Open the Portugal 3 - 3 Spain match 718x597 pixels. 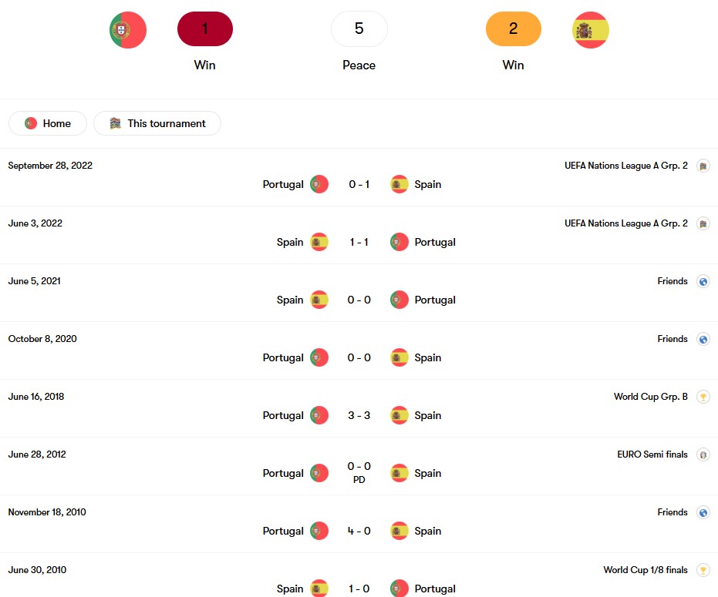click(359, 408)
